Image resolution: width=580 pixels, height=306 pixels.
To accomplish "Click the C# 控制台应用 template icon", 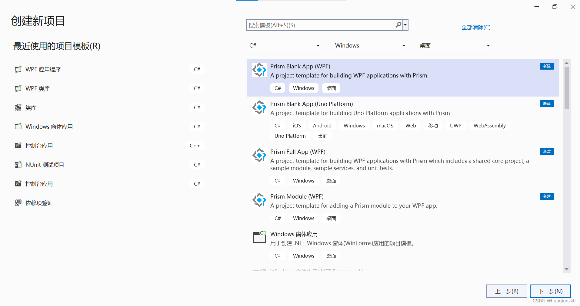I will [18, 184].
